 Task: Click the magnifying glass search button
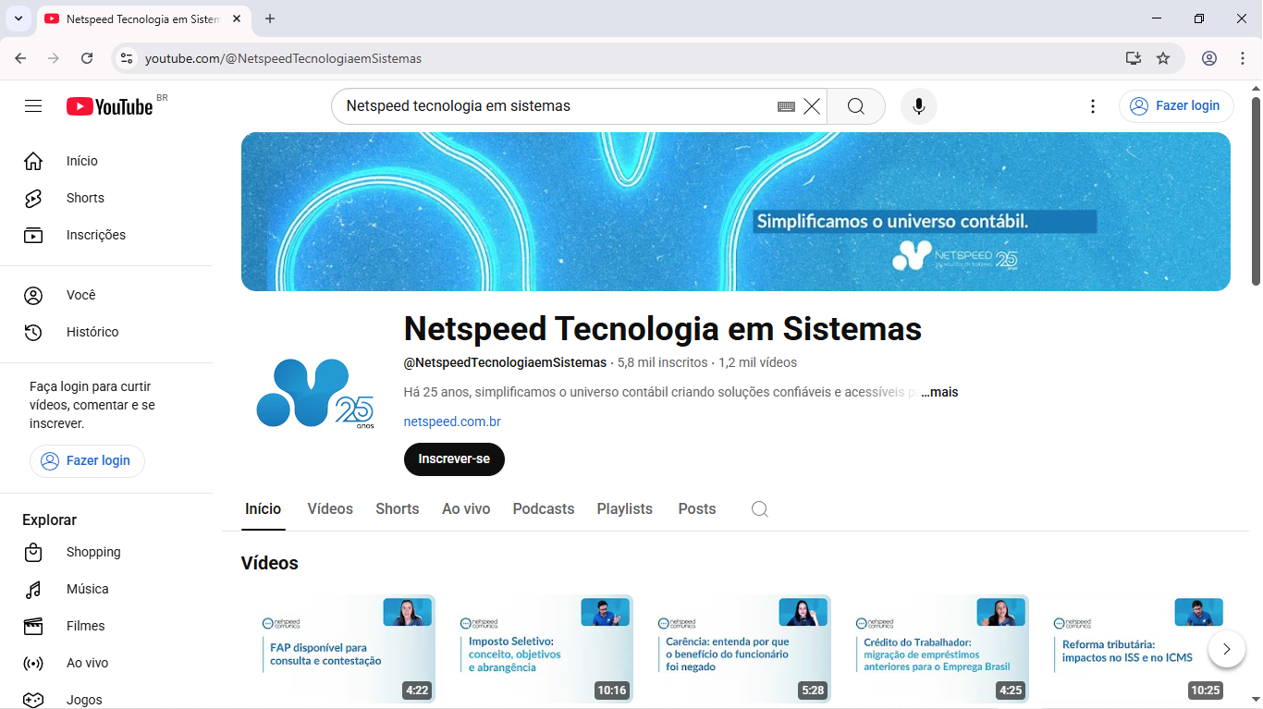(x=855, y=106)
